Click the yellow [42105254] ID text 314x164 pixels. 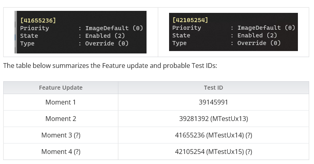[x=190, y=20]
